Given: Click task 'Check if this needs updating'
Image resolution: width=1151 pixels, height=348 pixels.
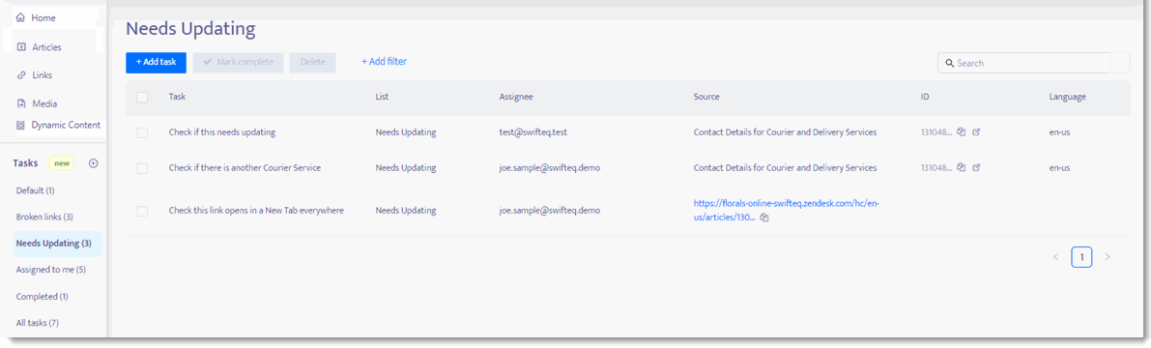Looking at the screenshot, I should tap(221, 132).
